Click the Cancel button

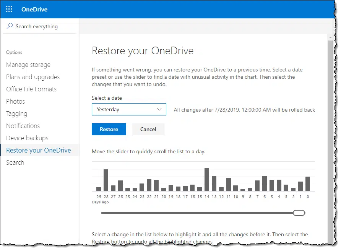tap(148, 129)
